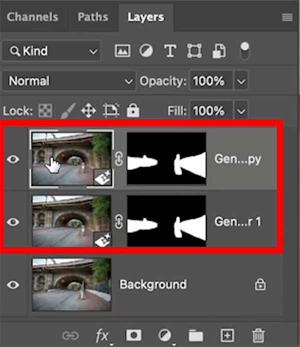The image size is (300, 347).
Task: Open the Normal blending mode dropdown
Action: tap(69, 81)
